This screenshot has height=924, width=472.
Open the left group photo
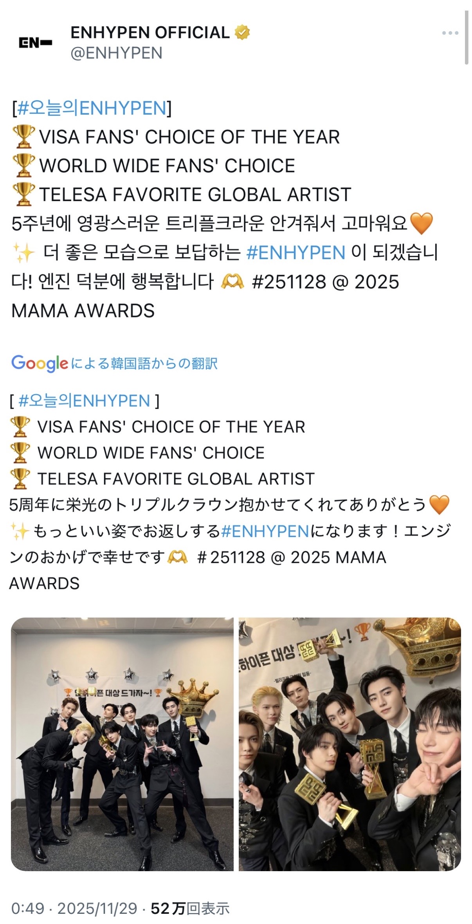pos(122,744)
